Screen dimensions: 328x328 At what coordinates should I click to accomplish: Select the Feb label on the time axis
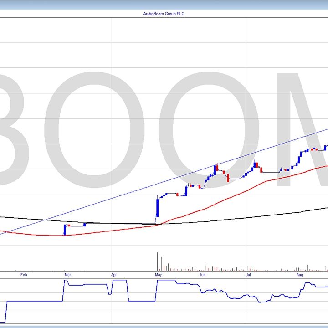(24, 275)
